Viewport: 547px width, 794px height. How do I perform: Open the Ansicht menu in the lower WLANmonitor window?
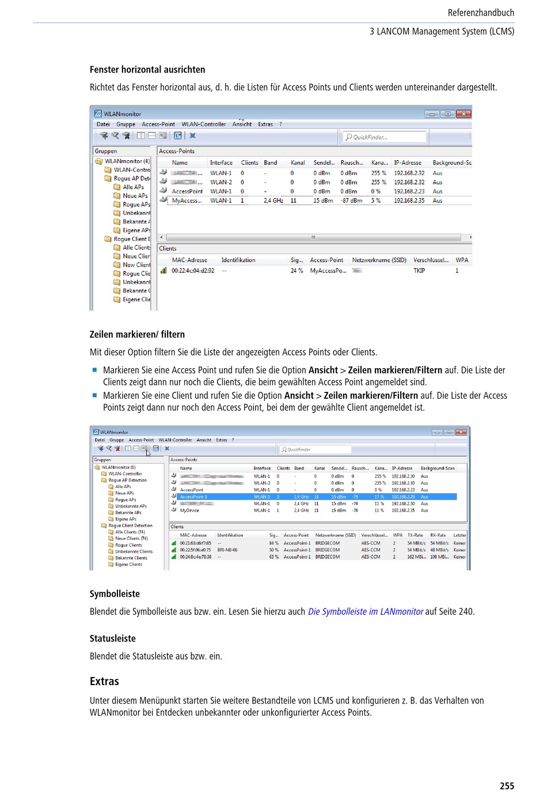(204, 440)
